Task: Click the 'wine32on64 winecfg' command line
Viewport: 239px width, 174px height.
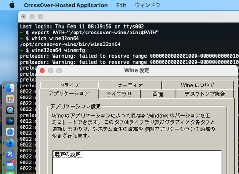Action: [53, 50]
